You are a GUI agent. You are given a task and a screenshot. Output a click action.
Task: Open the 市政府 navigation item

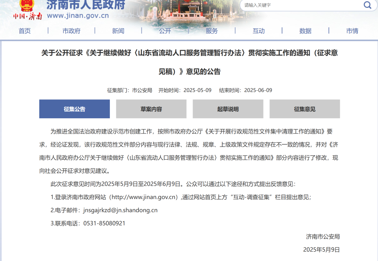click(x=71, y=31)
